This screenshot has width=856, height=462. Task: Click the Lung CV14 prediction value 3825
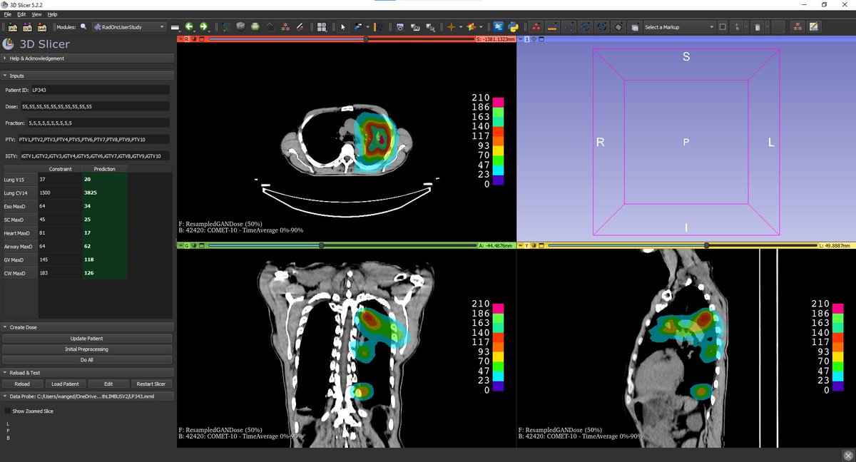click(x=104, y=192)
